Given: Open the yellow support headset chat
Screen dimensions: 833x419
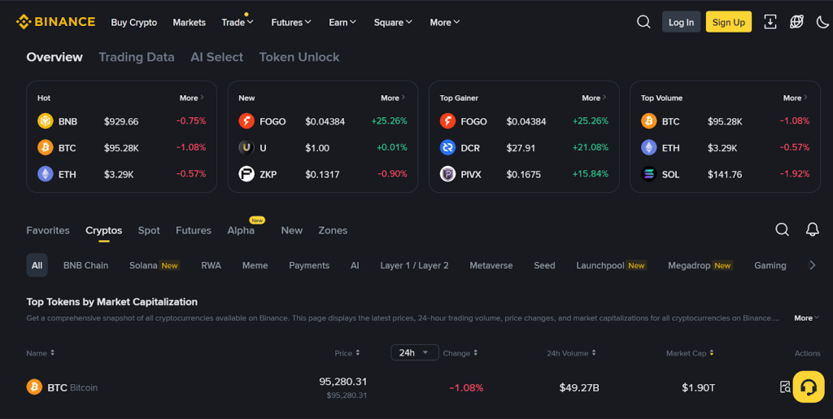Looking at the screenshot, I should [x=808, y=386].
